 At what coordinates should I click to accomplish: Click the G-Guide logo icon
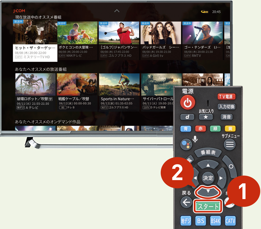(205, 12)
